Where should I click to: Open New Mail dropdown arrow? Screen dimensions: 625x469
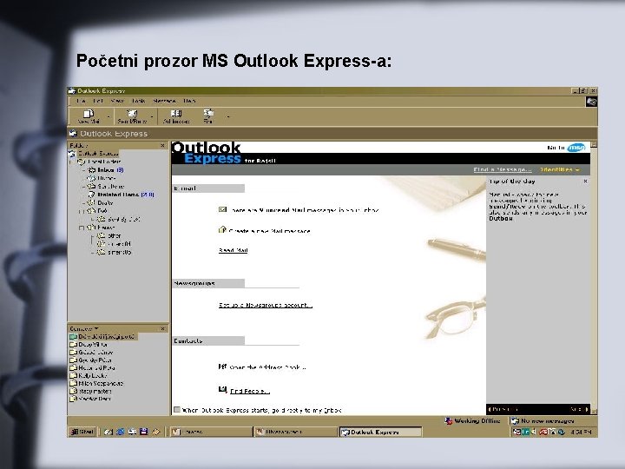pyautogui.click(x=109, y=117)
